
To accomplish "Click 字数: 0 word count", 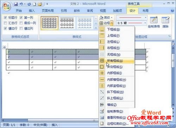I will click(x=24, y=125).
